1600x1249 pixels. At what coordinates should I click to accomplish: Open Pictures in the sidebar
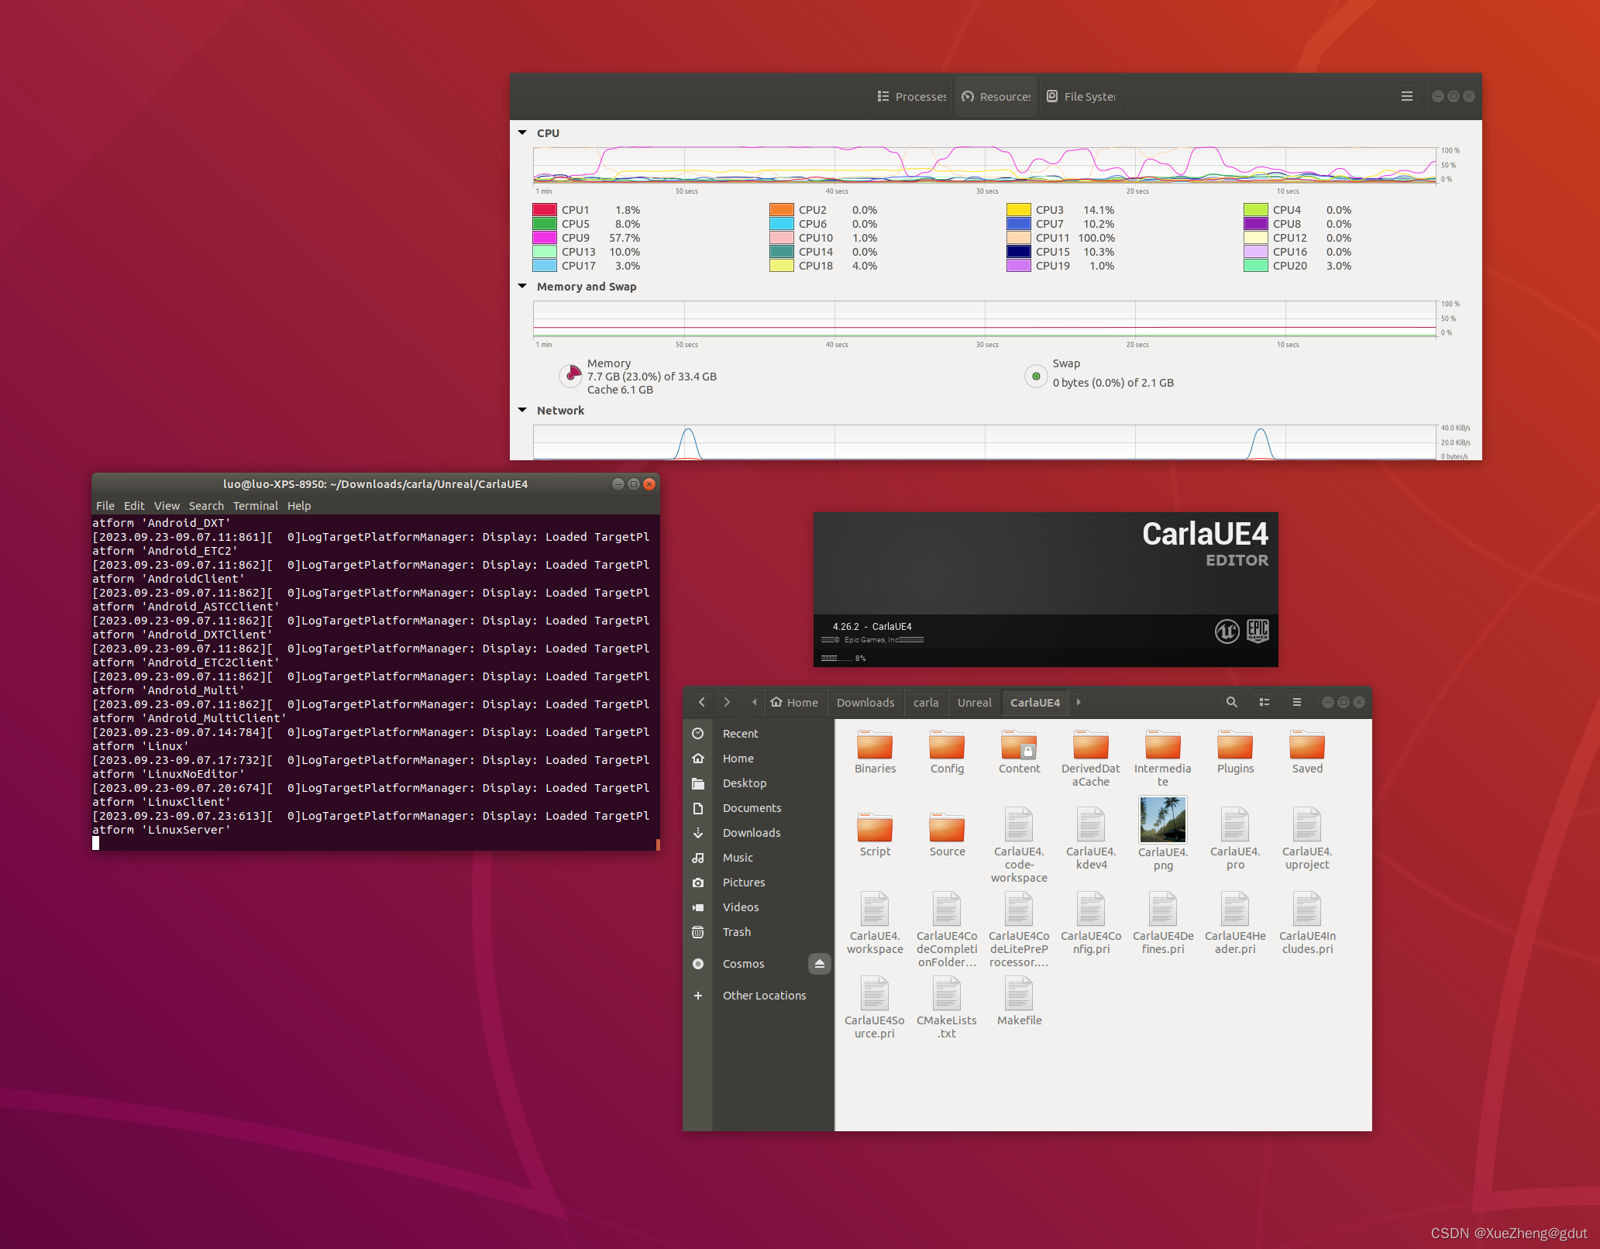(x=759, y=882)
